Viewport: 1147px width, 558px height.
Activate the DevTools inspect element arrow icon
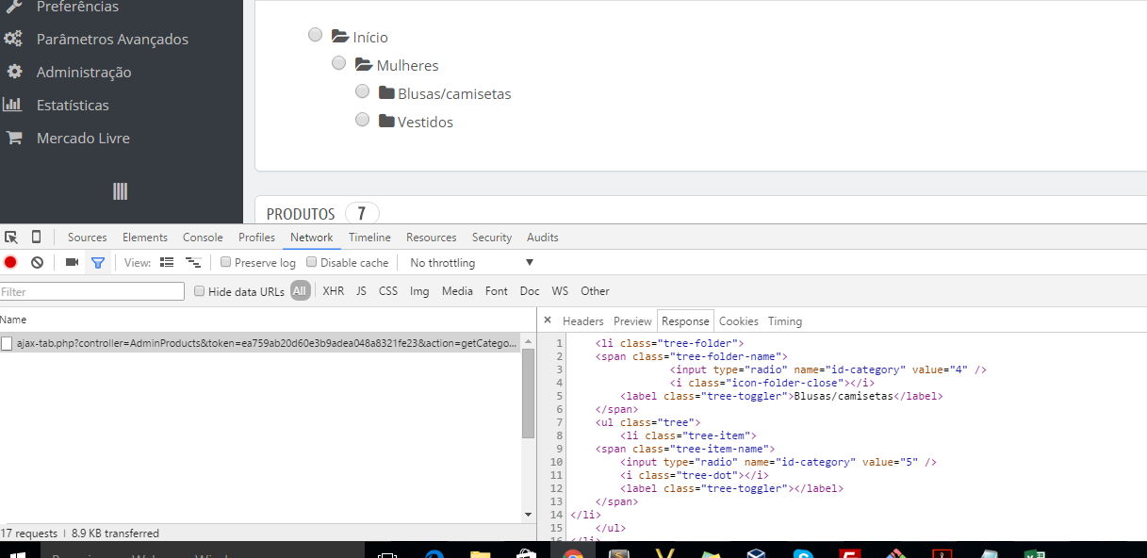pos(11,238)
